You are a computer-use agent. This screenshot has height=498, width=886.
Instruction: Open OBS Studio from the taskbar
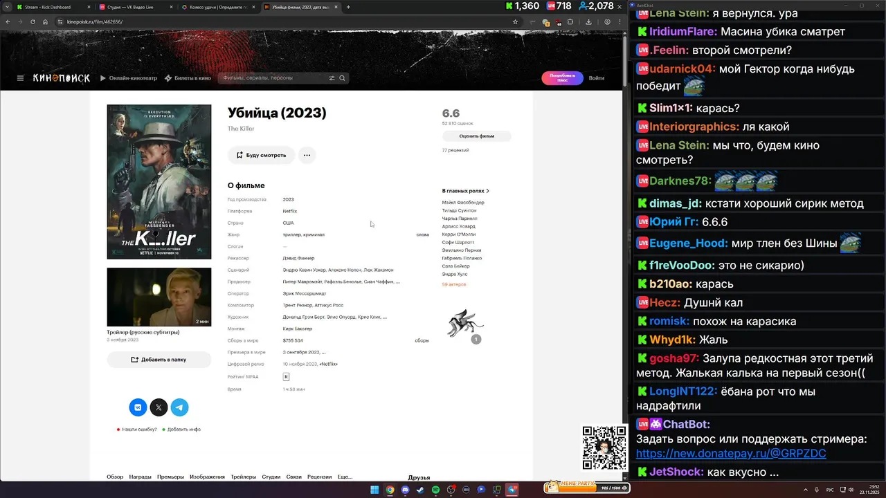(x=451, y=490)
